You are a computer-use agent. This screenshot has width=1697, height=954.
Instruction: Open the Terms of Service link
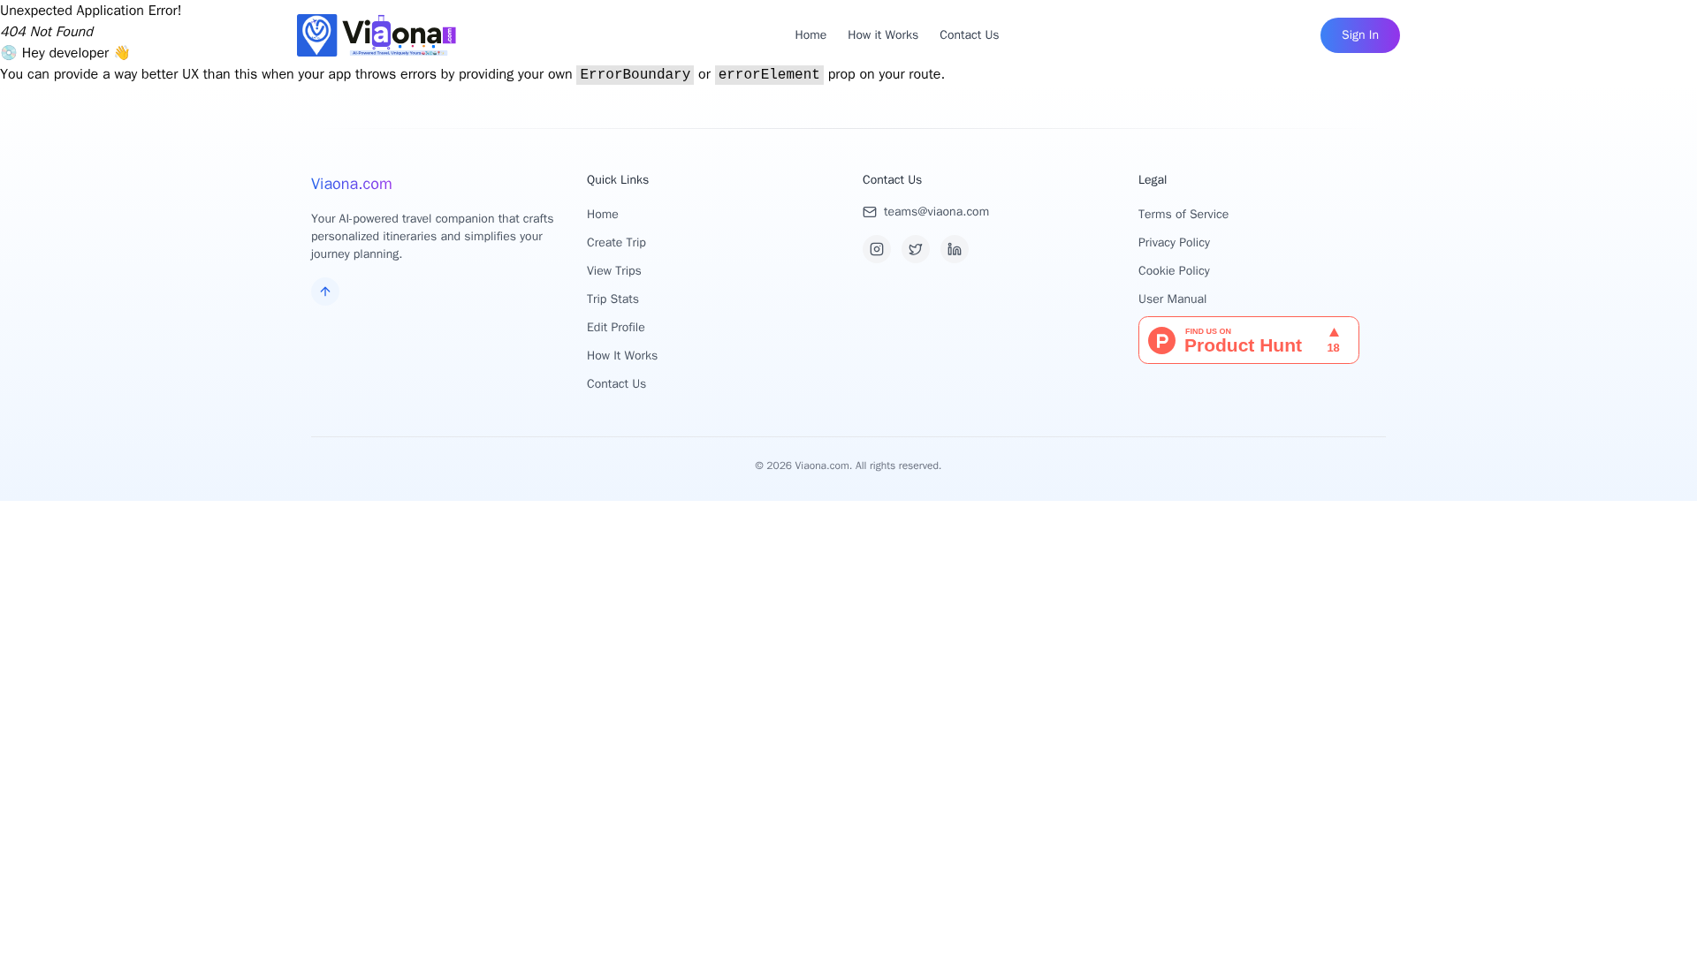[x=1183, y=215]
